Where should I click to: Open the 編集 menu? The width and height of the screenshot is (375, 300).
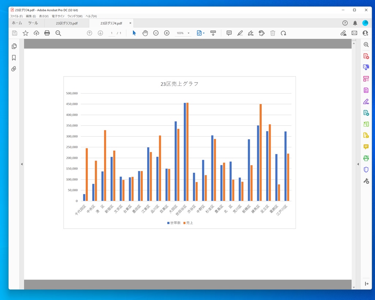(x=31, y=16)
